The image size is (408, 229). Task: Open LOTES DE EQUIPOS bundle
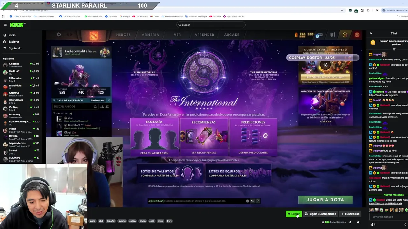[x=238, y=173]
